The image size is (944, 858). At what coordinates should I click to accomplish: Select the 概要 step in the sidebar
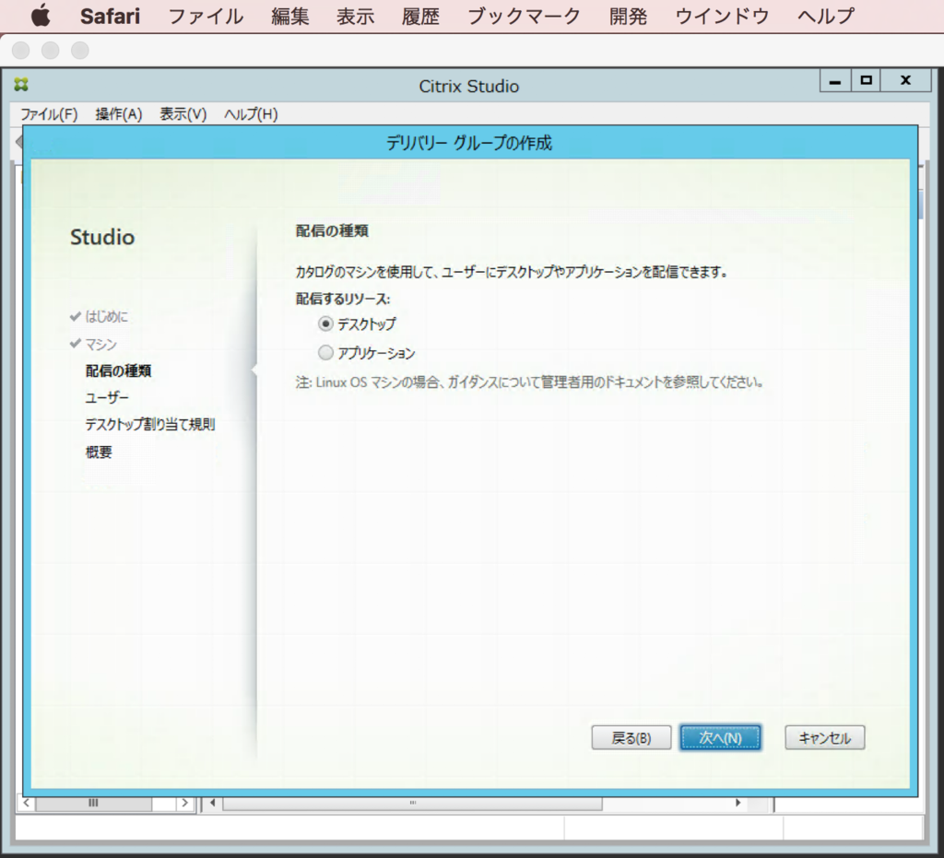(99, 452)
